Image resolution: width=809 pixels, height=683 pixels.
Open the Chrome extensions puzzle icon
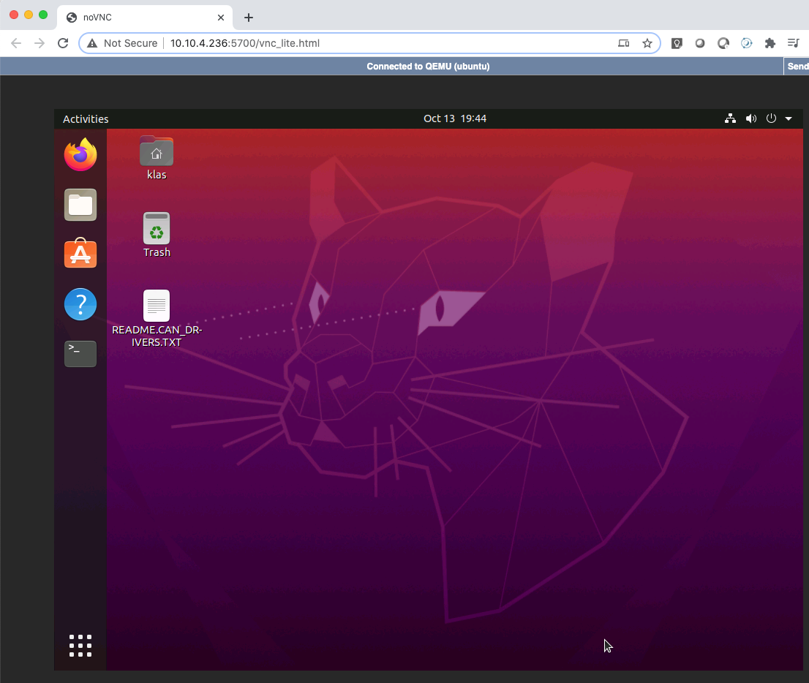coord(770,43)
